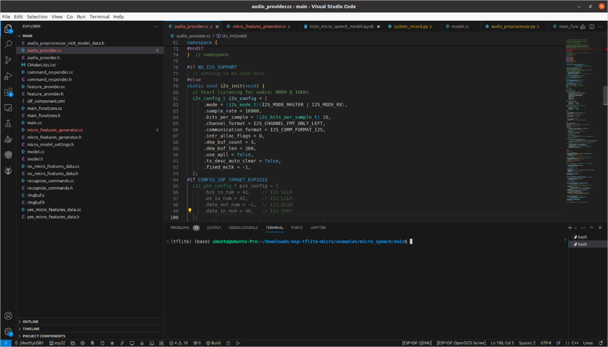Open the Run and Debug view

click(8, 76)
